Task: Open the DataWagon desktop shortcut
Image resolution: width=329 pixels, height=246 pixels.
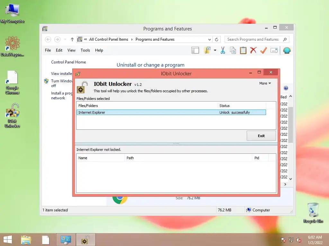Action: 13,46
